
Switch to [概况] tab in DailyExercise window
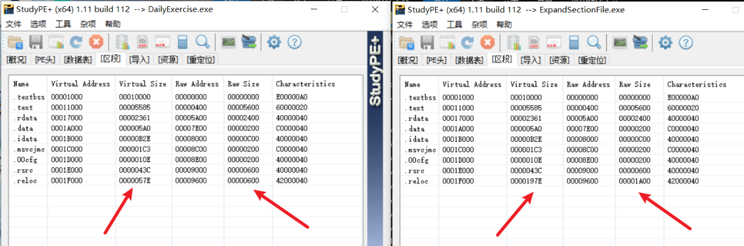17,60
